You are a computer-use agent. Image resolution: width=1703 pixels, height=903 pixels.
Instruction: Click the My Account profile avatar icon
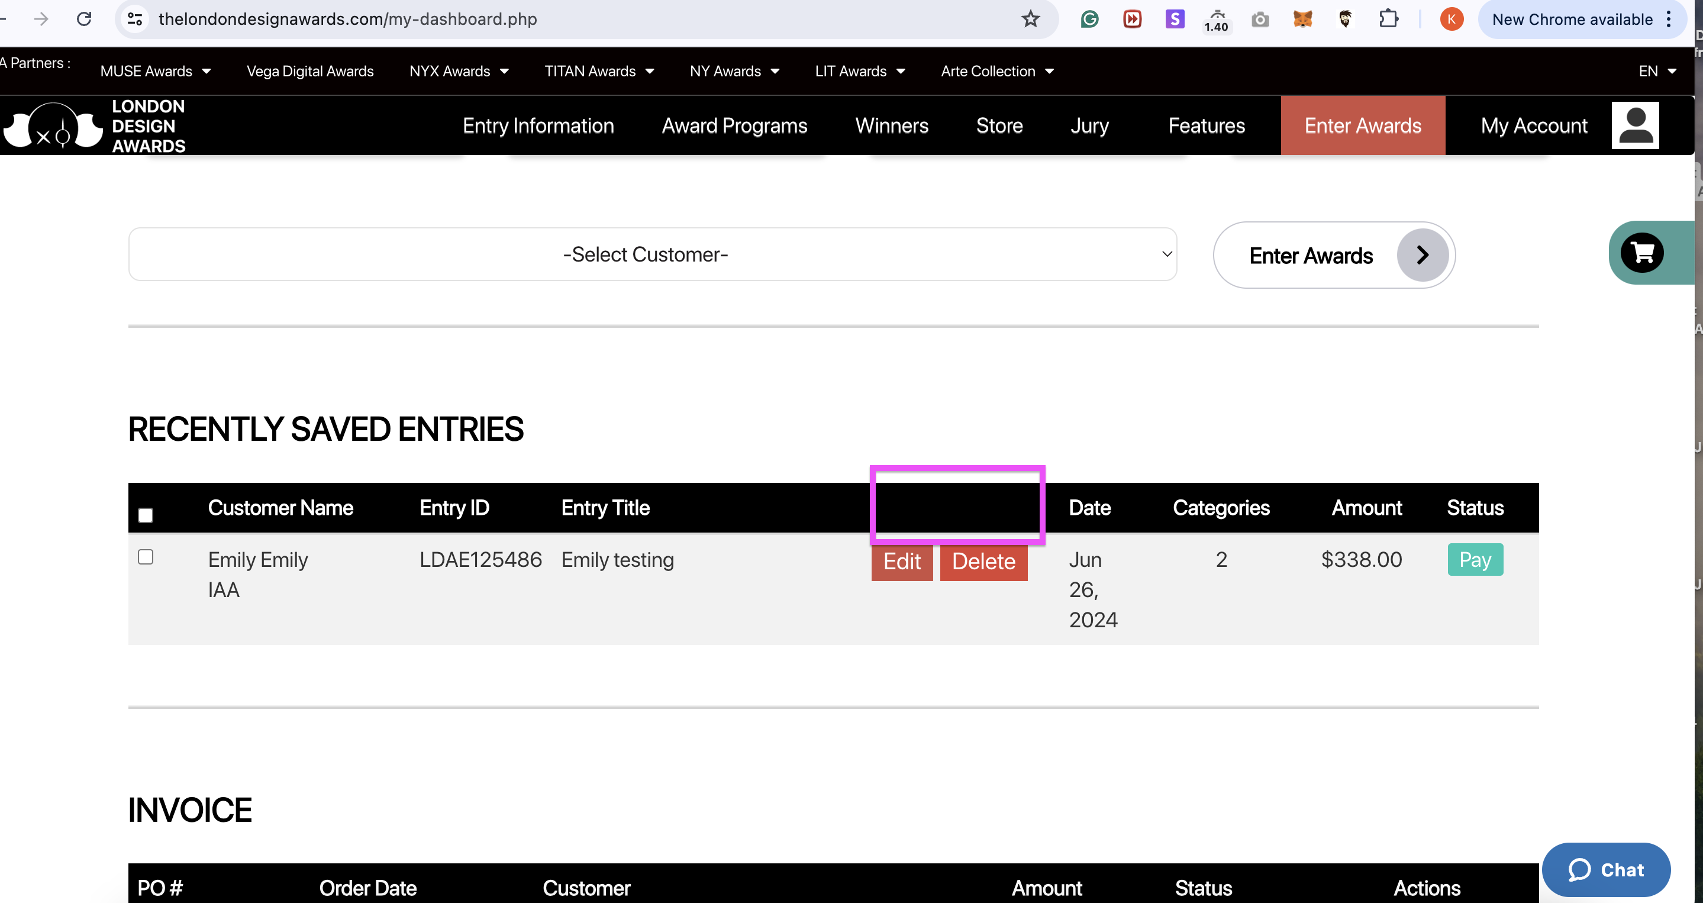[1634, 125]
